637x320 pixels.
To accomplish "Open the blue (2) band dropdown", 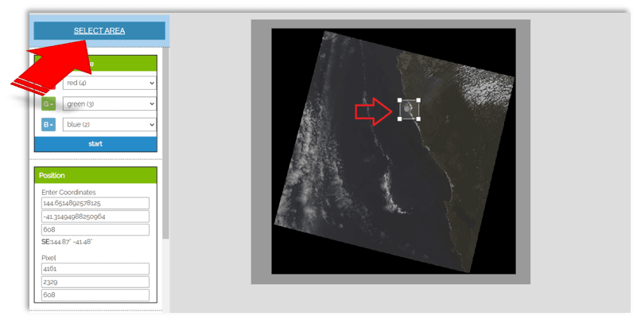I will pyautogui.click(x=109, y=124).
